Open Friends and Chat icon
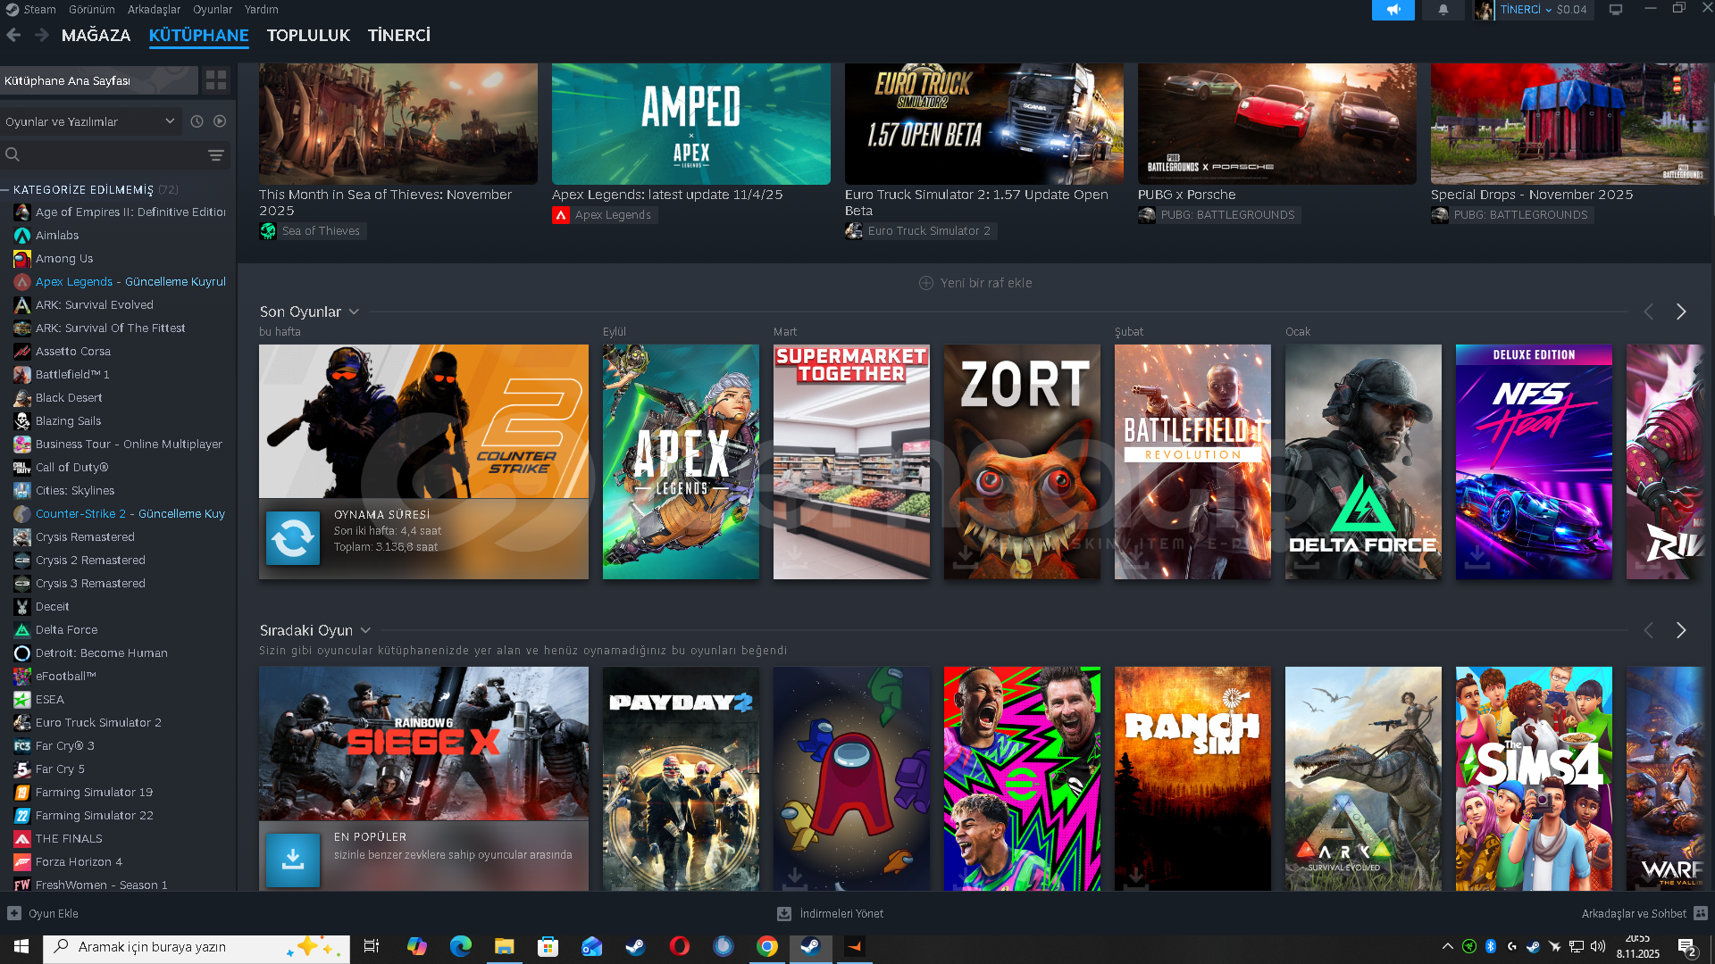The height and width of the screenshot is (964, 1715). (x=1700, y=913)
